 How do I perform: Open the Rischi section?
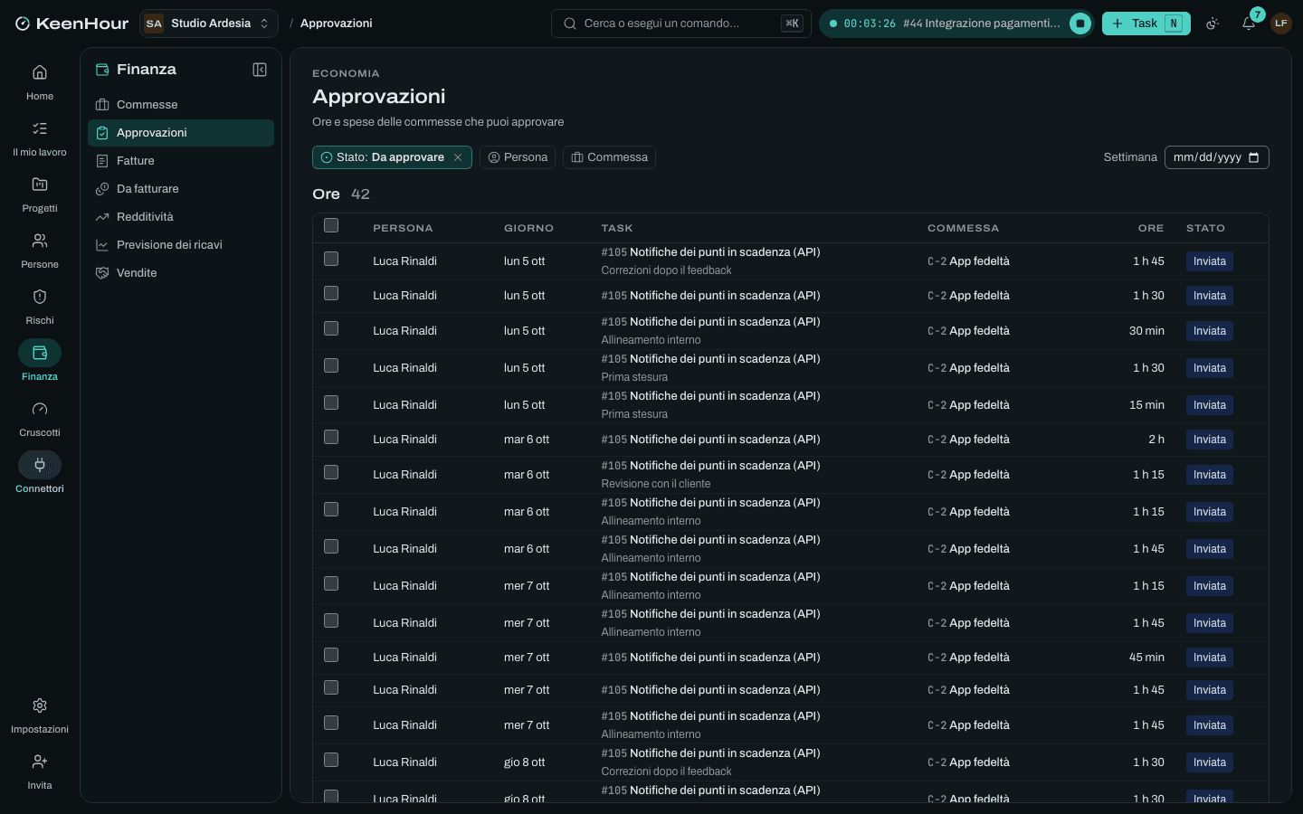pos(40,306)
